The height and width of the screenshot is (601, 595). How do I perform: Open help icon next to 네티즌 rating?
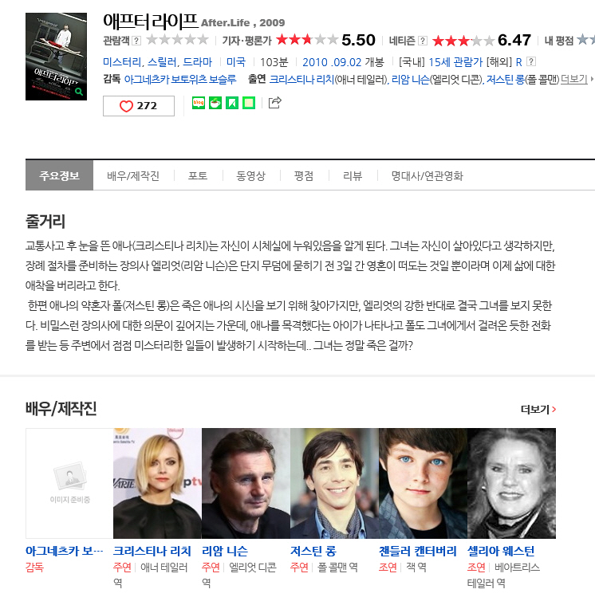pyautogui.click(x=423, y=40)
